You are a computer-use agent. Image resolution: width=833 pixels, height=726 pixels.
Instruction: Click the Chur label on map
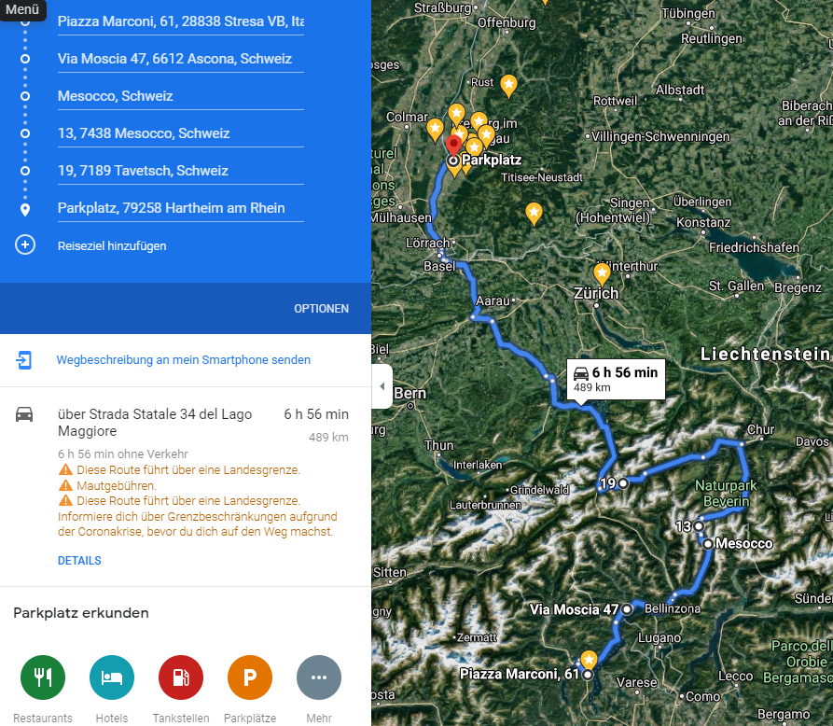[x=761, y=429]
